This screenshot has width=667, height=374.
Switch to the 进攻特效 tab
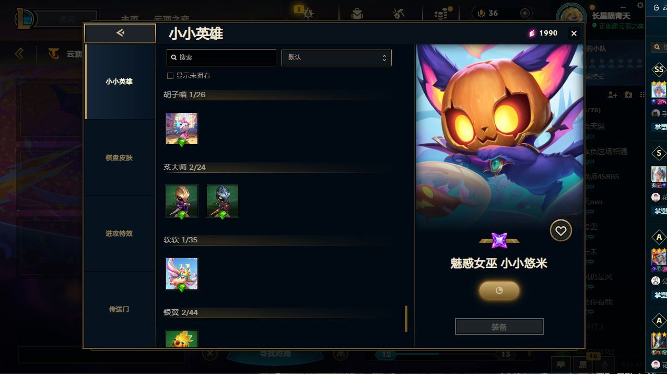(119, 233)
